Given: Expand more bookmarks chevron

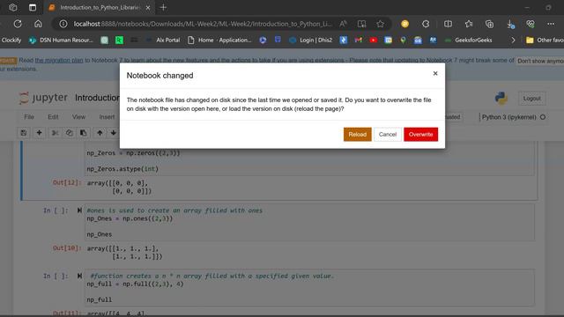Looking at the screenshot, I should pyautogui.click(x=513, y=40).
